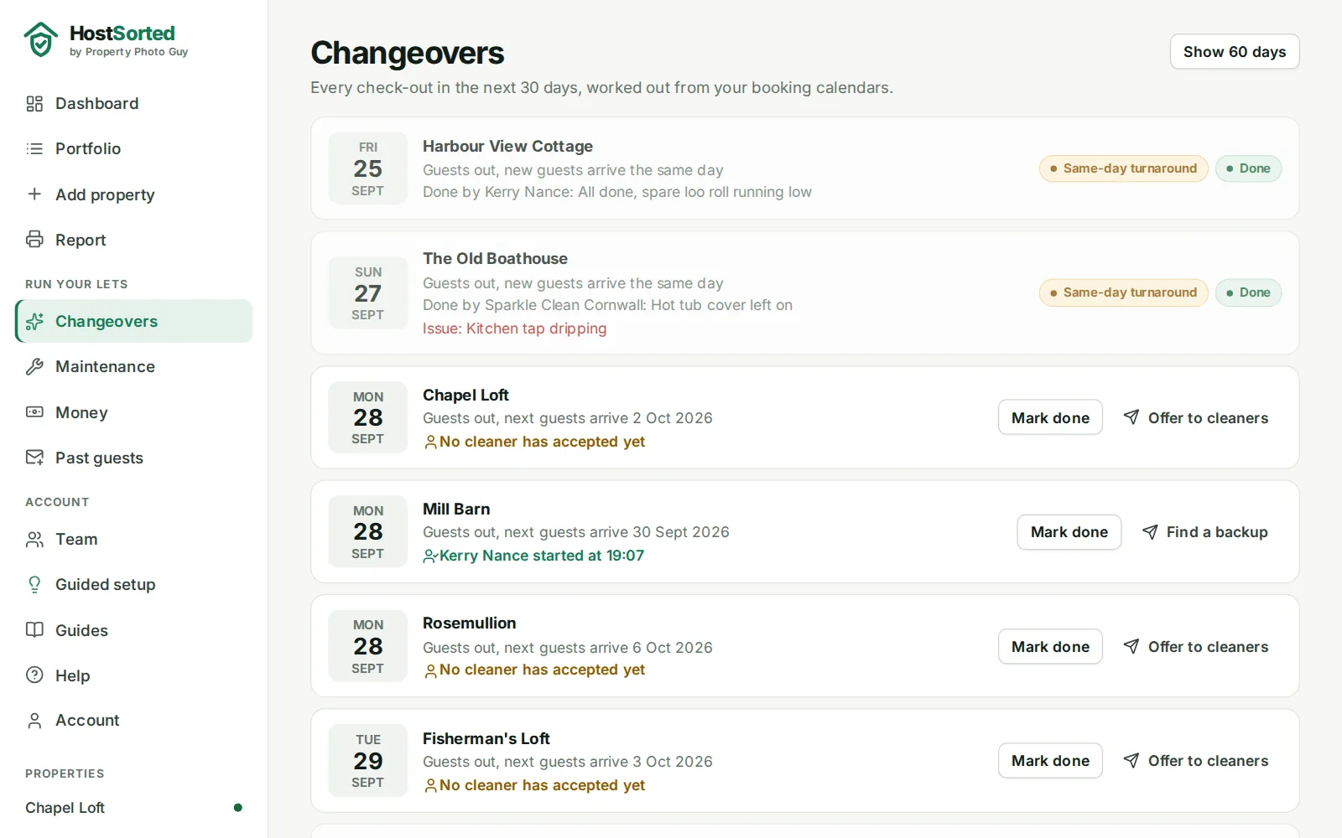1342x838 pixels.
Task: Click the HostSorted shield logo
Action: (40, 39)
